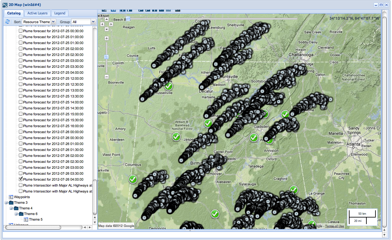
Task: Select the Waypoints tree item label
Action: point(22,197)
